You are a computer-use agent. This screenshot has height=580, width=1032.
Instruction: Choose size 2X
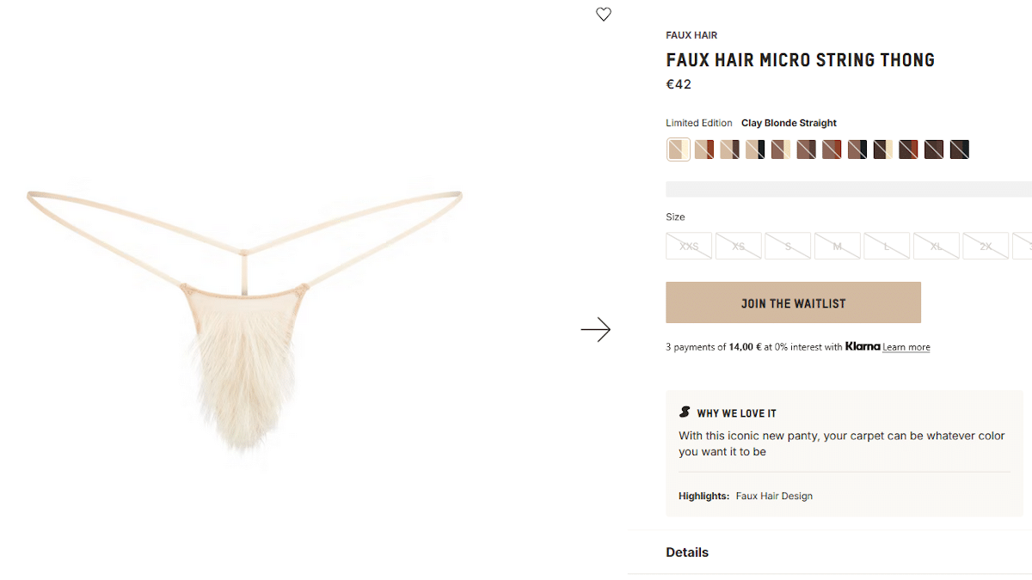tap(986, 247)
